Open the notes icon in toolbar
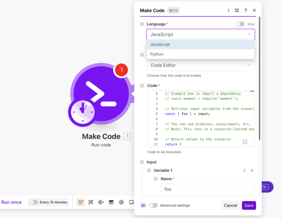 [132, 202]
